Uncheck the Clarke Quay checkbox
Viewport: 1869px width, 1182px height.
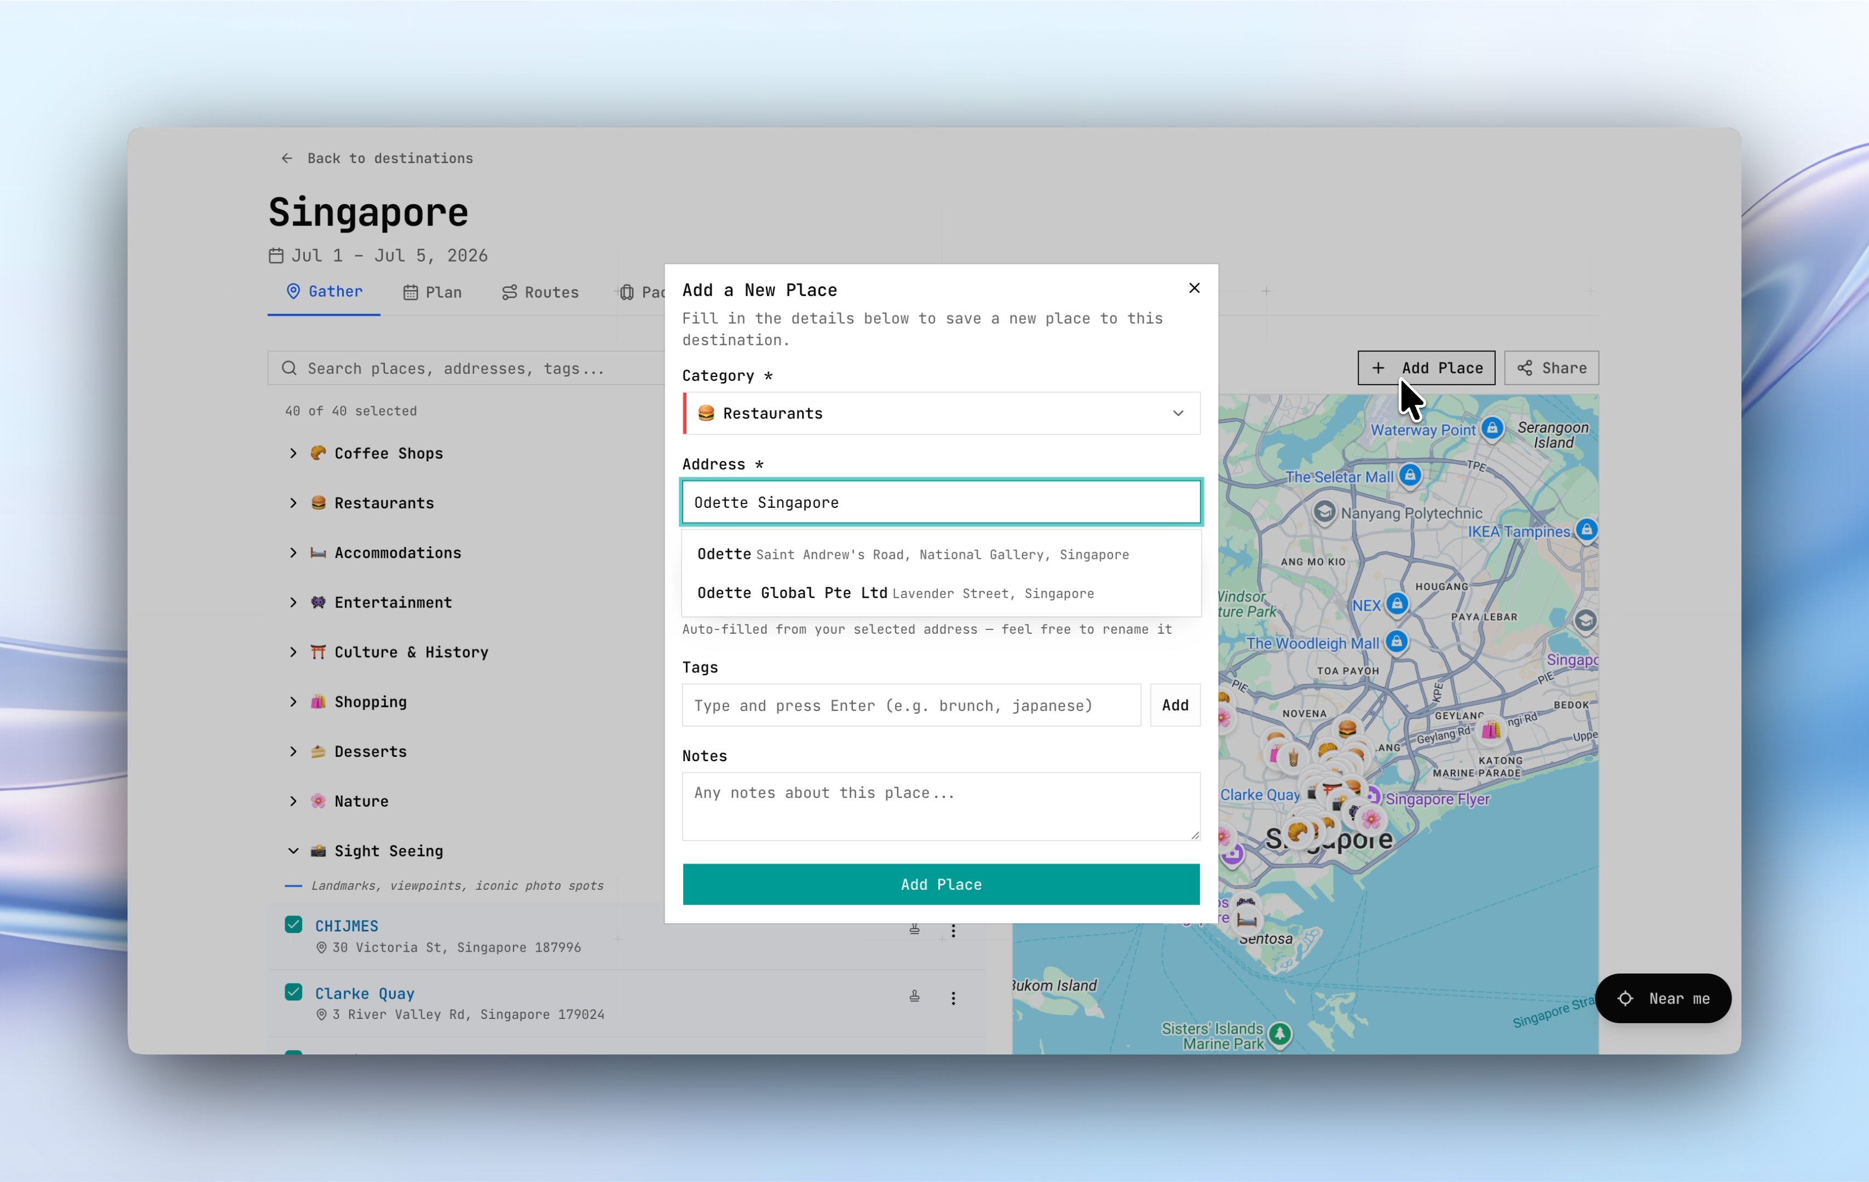(x=293, y=992)
